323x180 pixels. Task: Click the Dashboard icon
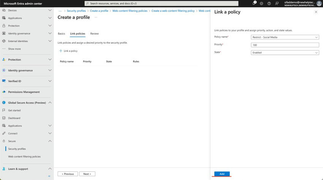click(4, 118)
